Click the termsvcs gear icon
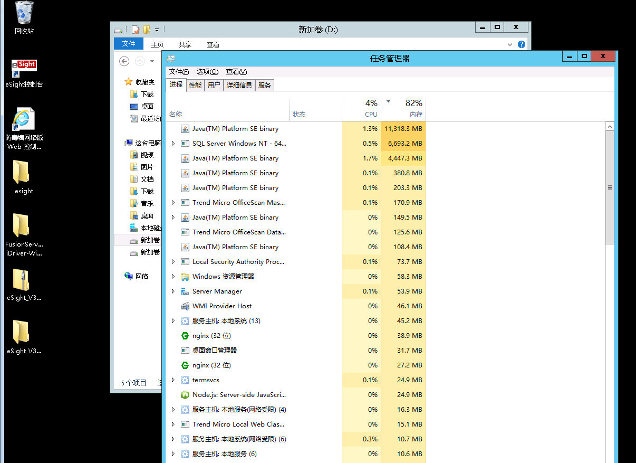This screenshot has height=463, width=636. 185,380
